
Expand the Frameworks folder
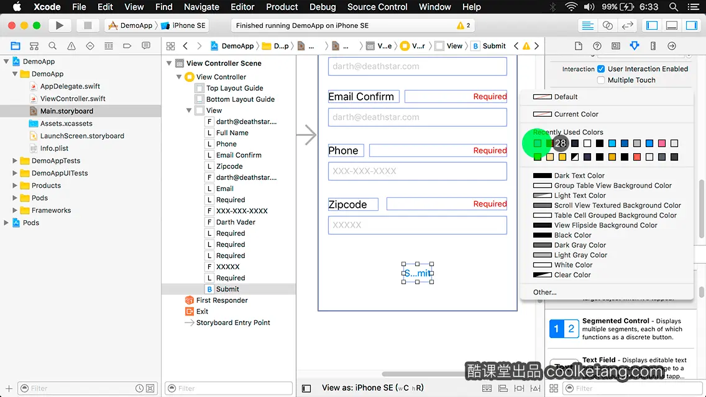[15, 210]
